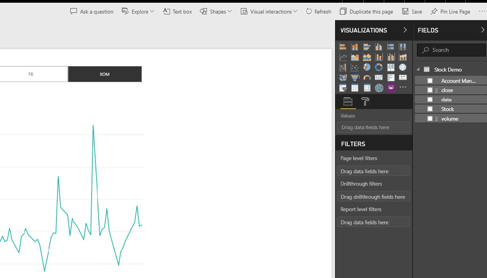Focus the Fields search box

451,50
